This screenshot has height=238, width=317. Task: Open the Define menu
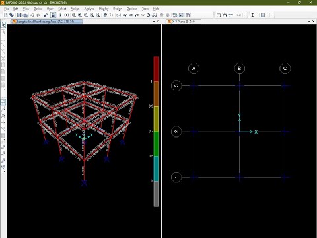(38, 9)
